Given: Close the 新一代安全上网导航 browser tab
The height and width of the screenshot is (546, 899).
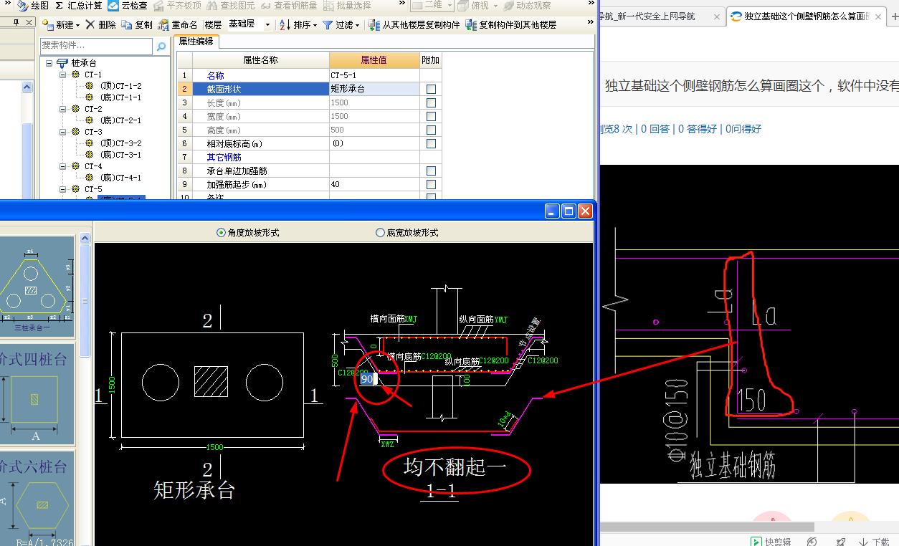Looking at the screenshot, I should tap(716, 16).
